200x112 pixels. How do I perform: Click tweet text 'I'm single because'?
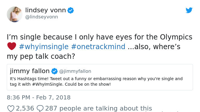pyautogui.click(x=40, y=37)
